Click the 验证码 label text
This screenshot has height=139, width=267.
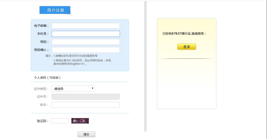tap(43, 121)
